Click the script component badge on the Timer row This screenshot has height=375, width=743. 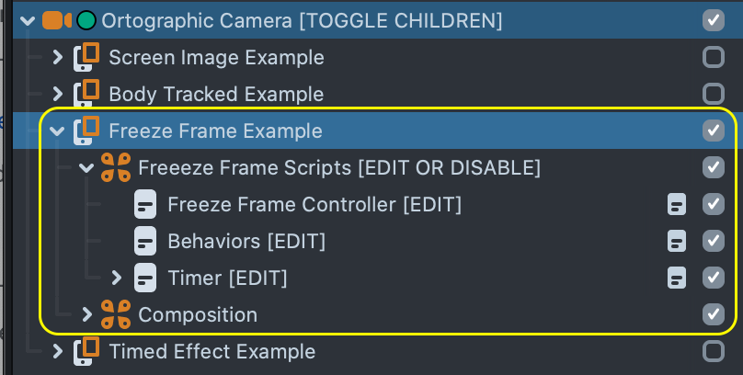(x=677, y=278)
